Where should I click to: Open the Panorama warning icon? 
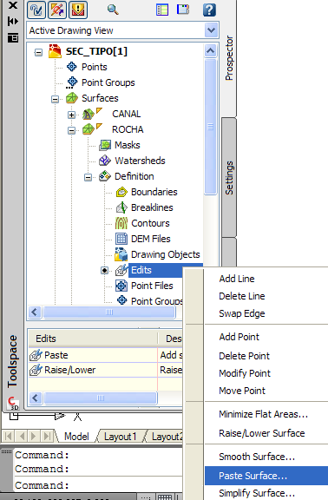[78, 10]
